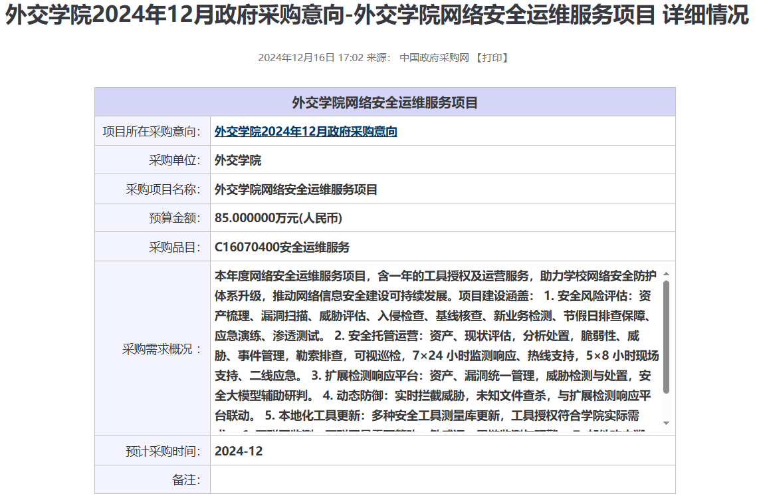Click the table header 外交学院网络安全运维服务项目
This screenshot has width=757, height=498.
click(x=385, y=102)
